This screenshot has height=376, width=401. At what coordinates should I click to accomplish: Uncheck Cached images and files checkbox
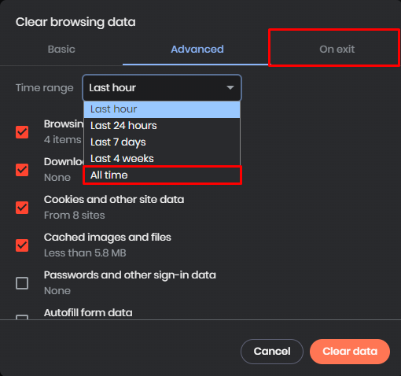(x=22, y=245)
